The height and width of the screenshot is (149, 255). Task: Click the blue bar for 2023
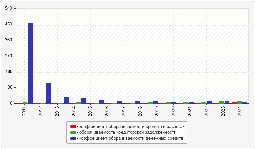click(x=227, y=102)
